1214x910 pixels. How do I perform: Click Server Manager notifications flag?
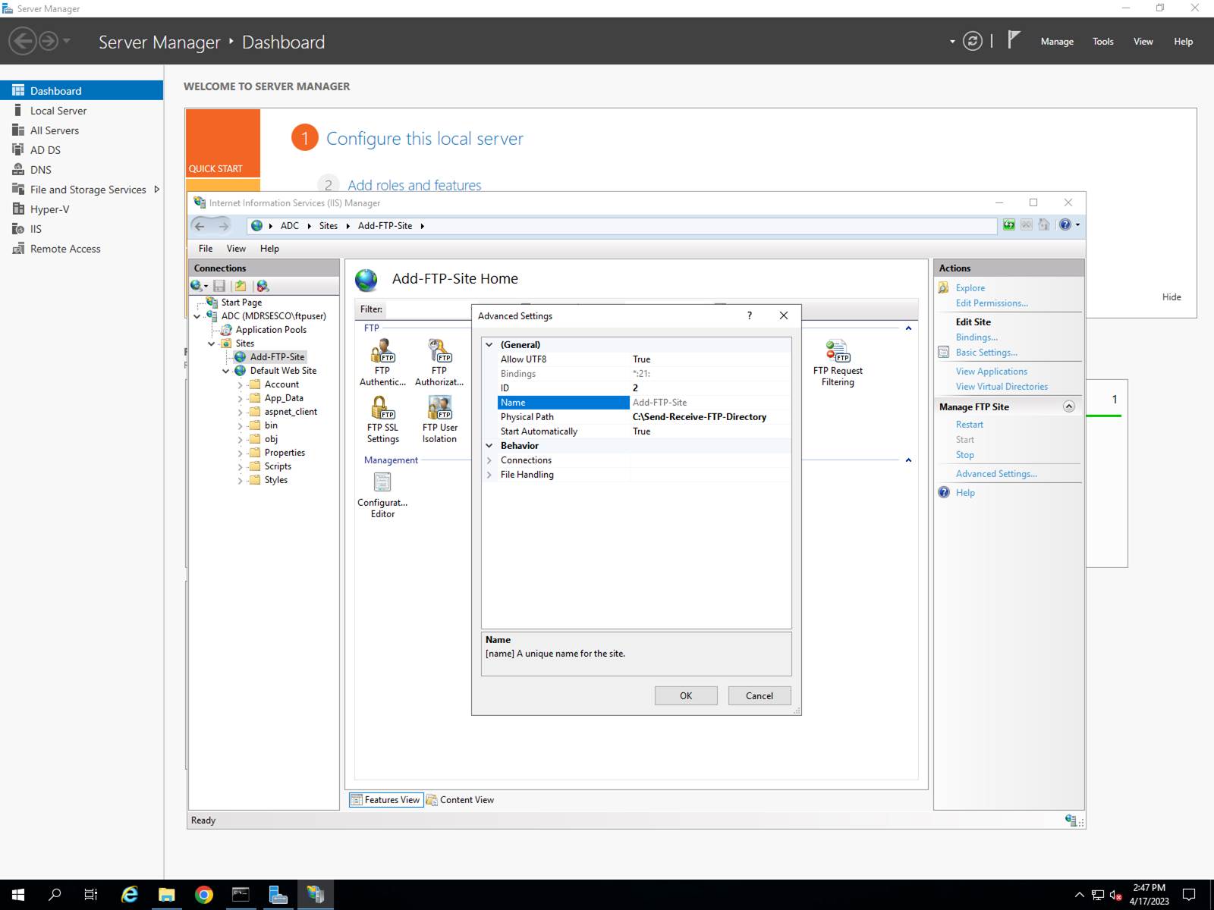coord(1014,39)
